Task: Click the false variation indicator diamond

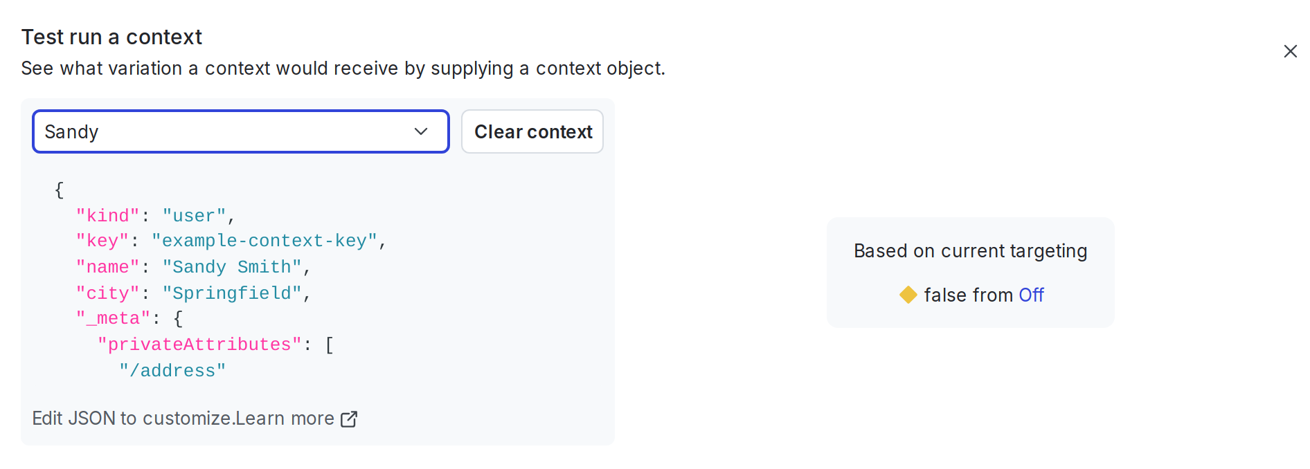Action: pyautogui.click(x=909, y=295)
